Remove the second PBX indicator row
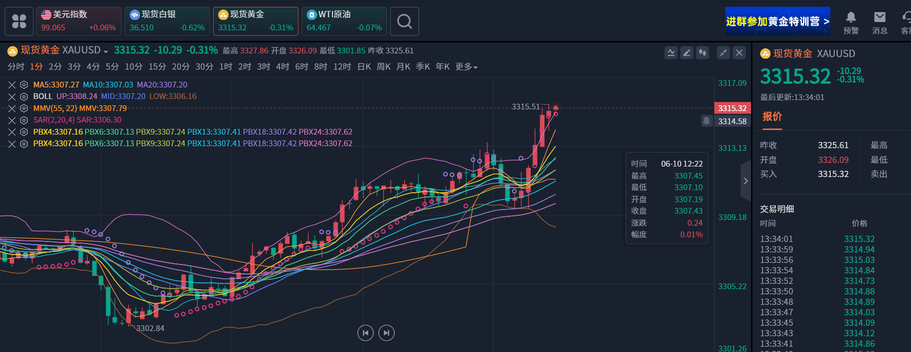The height and width of the screenshot is (352, 911). (12, 144)
